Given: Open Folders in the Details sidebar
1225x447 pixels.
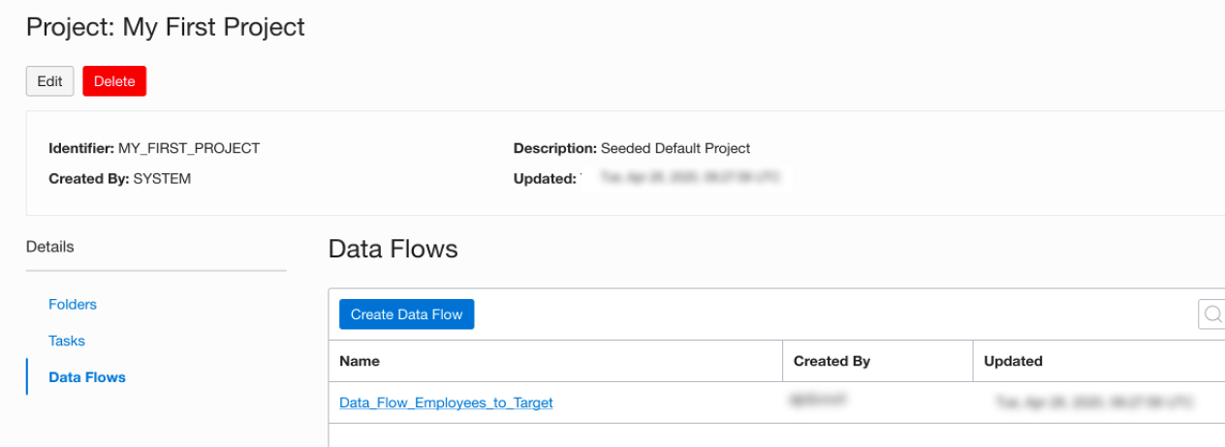Looking at the screenshot, I should point(73,304).
